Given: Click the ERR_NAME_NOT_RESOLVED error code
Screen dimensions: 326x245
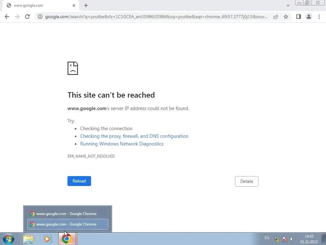Looking at the screenshot, I should (91, 156).
